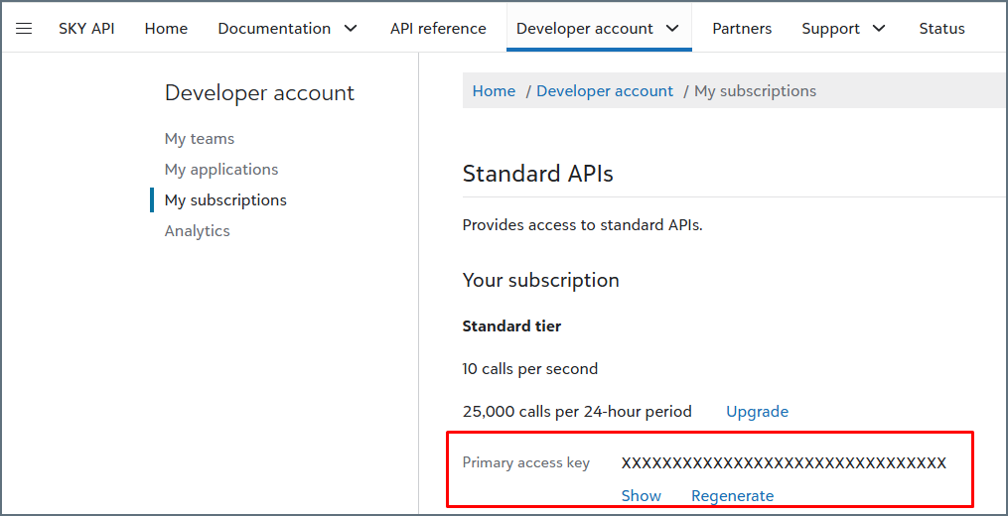Screen dimensions: 1008x516
Task: Click the Developer account breadcrumb link
Action: tap(605, 91)
